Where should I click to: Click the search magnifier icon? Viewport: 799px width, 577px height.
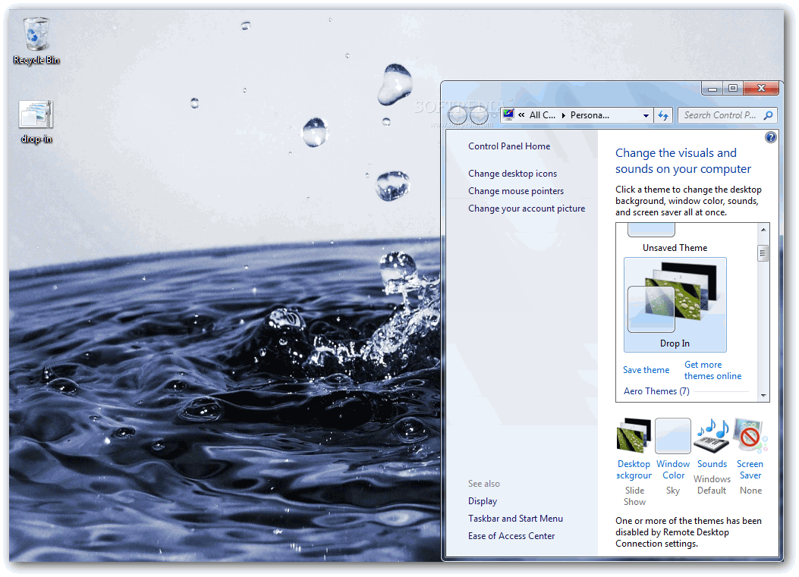(769, 115)
